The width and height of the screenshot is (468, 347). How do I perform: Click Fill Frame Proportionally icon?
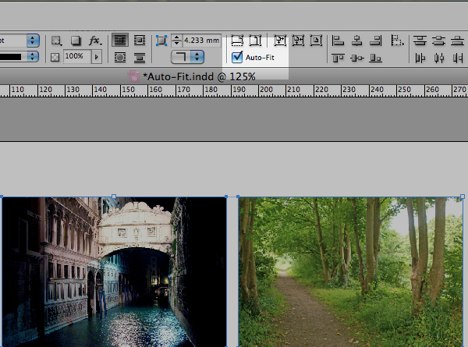point(237,41)
